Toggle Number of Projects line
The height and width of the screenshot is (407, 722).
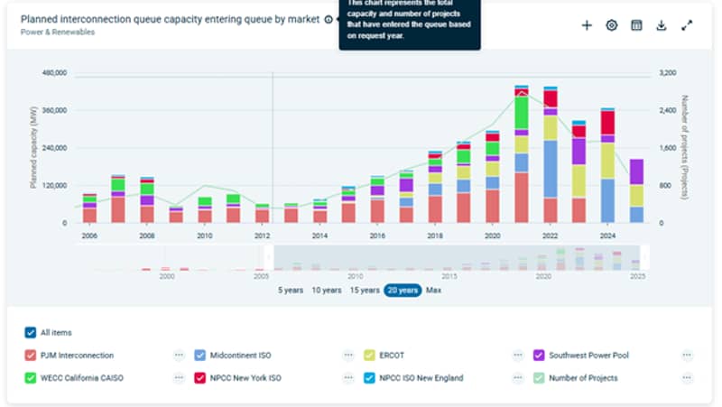pyautogui.click(x=539, y=377)
